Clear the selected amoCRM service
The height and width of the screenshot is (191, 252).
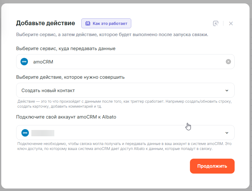(228, 62)
